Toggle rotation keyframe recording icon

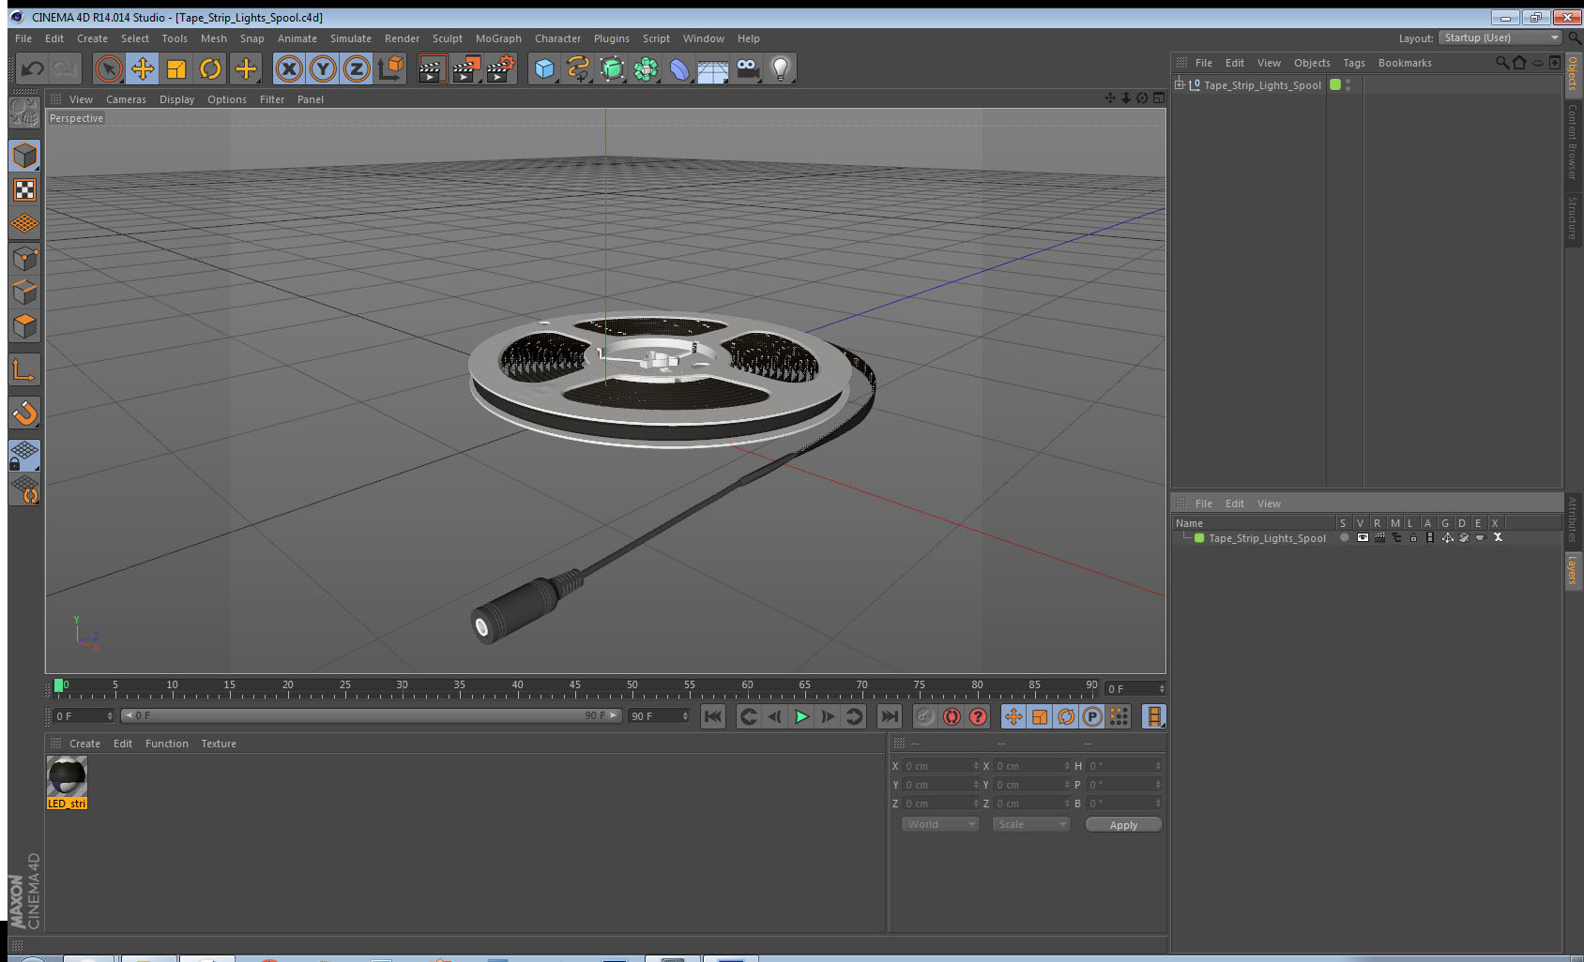click(x=1066, y=716)
